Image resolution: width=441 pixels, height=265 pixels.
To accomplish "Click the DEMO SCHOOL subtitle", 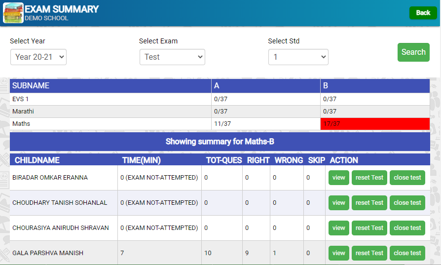I will [46, 18].
